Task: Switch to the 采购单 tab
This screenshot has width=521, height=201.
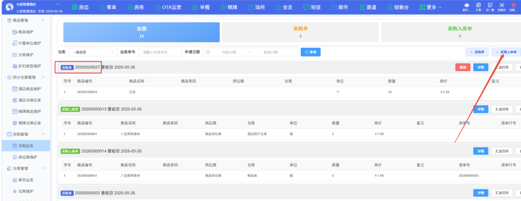Action: click(301, 32)
